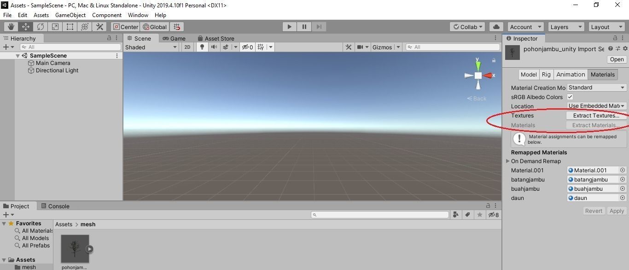This screenshot has width=629, height=270.
Task: Select the Transform tool
Action: pos(84,27)
